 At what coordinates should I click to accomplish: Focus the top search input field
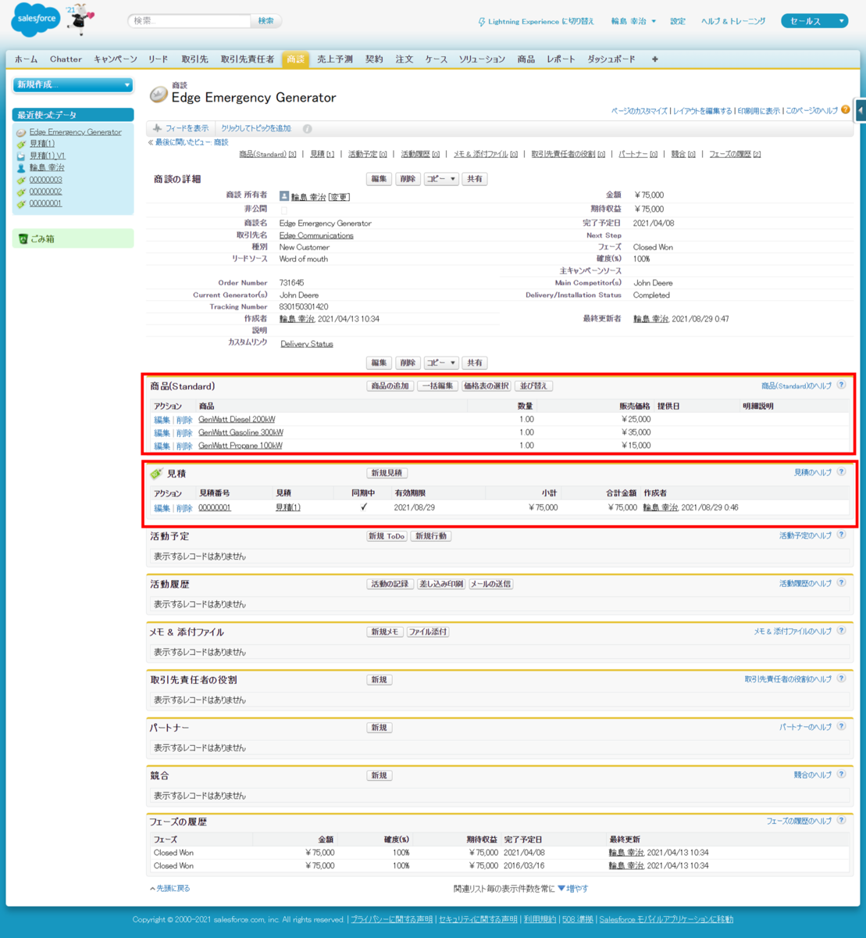click(190, 21)
